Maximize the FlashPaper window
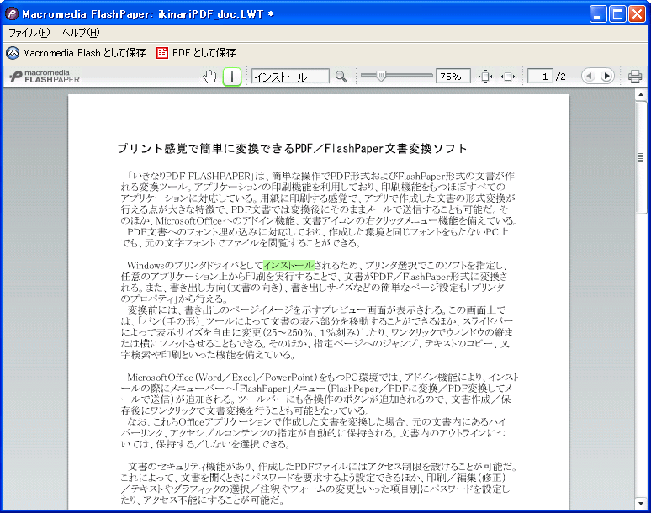Image resolution: width=651 pixels, height=513 pixels. pyautogui.click(x=617, y=14)
